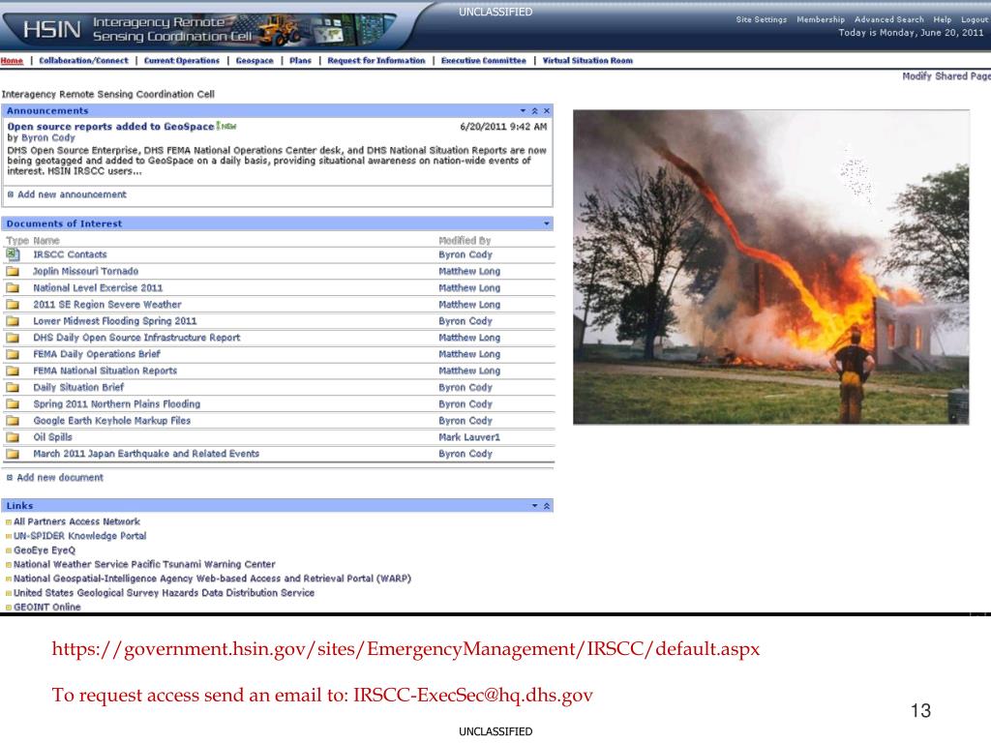
Task: Open the Google Earth Keyhole Markup Files link
Action: pos(112,421)
